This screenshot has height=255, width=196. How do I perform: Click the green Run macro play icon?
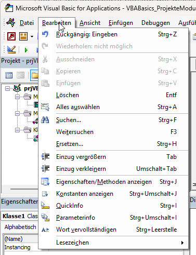(x=26, y=50)
